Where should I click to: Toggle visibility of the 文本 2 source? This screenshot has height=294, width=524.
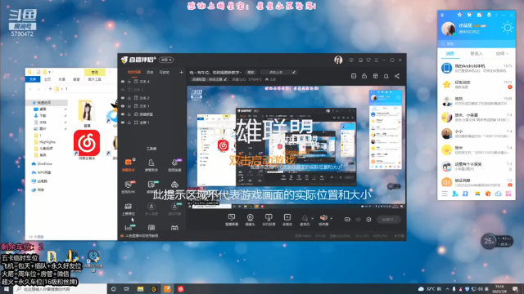[123, 98]
